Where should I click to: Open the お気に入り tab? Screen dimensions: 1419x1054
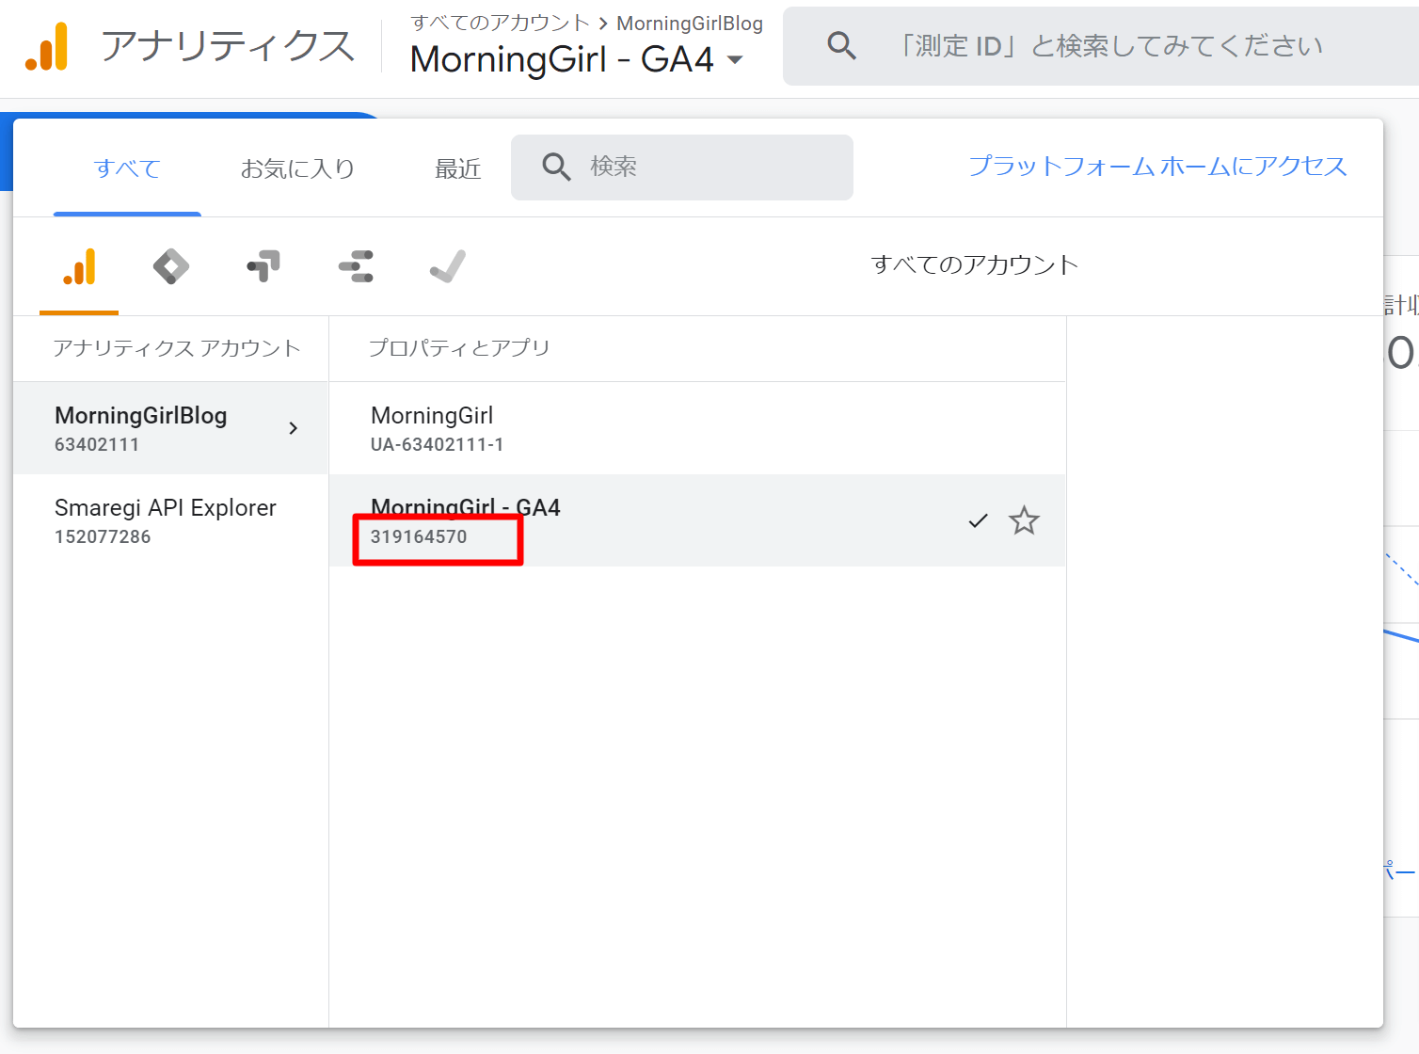297,168
